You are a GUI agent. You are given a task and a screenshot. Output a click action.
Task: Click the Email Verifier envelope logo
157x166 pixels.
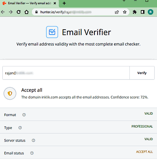tap(52, 32)
